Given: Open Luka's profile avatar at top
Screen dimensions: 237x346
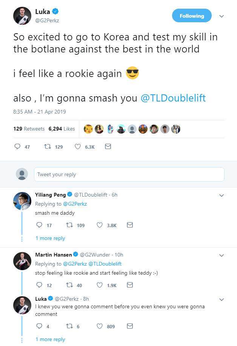Looking at the screenshot, I should 22,16.
